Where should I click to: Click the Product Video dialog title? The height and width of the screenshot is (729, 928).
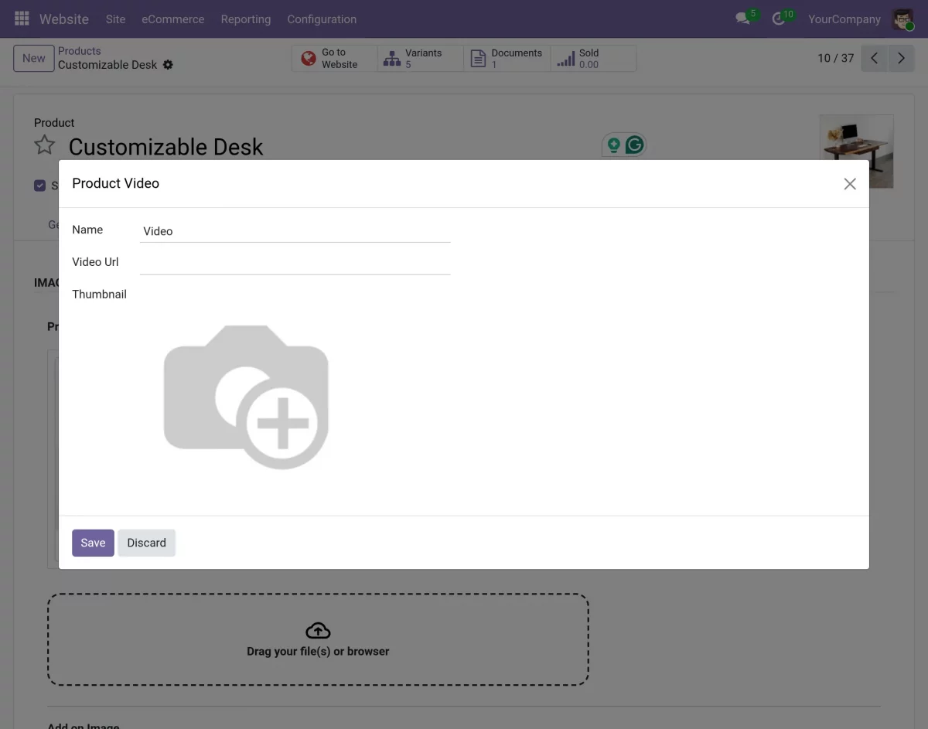pyautogui.click(x=116, y=183)
